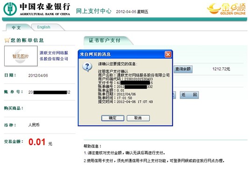Viewport: 249px width, 169px height.
Task: Click the 人民币 currency value
Action: 34,125
